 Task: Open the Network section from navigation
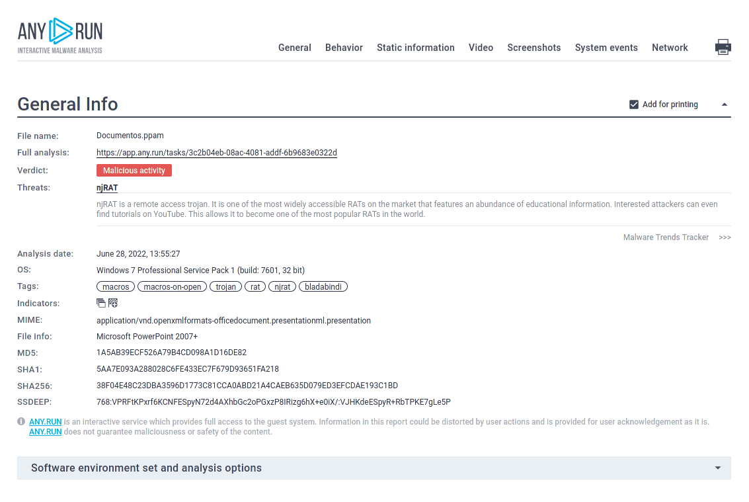(x=670, y=48)
